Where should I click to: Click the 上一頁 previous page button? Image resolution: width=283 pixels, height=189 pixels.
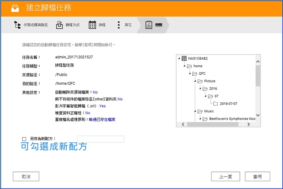(225, 177)
